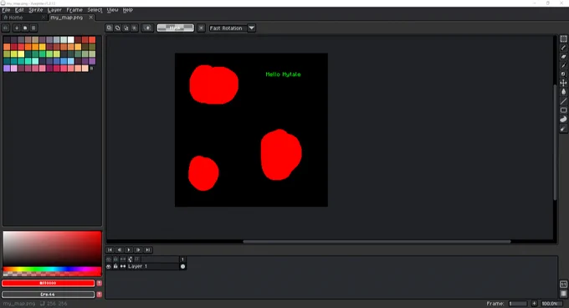Toggle visibility of Layer 1

109,267
